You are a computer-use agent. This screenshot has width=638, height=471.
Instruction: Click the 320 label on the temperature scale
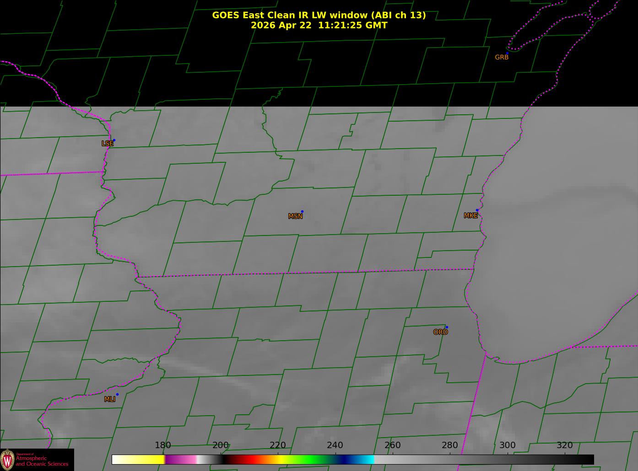point(564,445)
